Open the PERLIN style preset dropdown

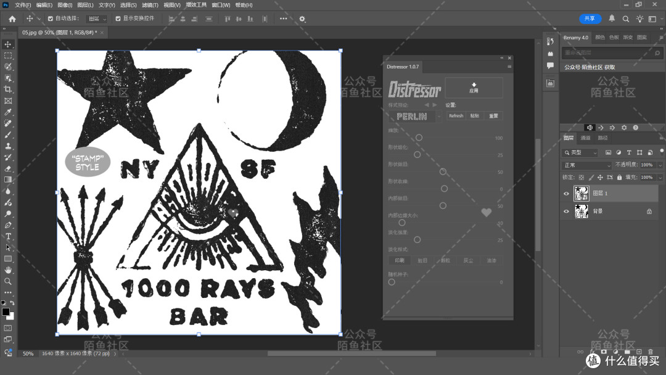pos(416,117)
